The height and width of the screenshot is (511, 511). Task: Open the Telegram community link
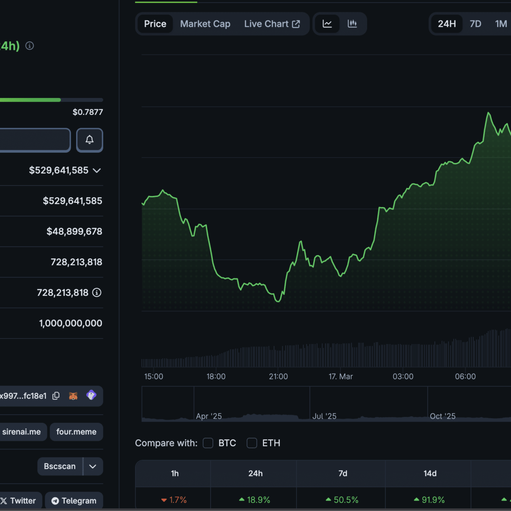(74, 501)
